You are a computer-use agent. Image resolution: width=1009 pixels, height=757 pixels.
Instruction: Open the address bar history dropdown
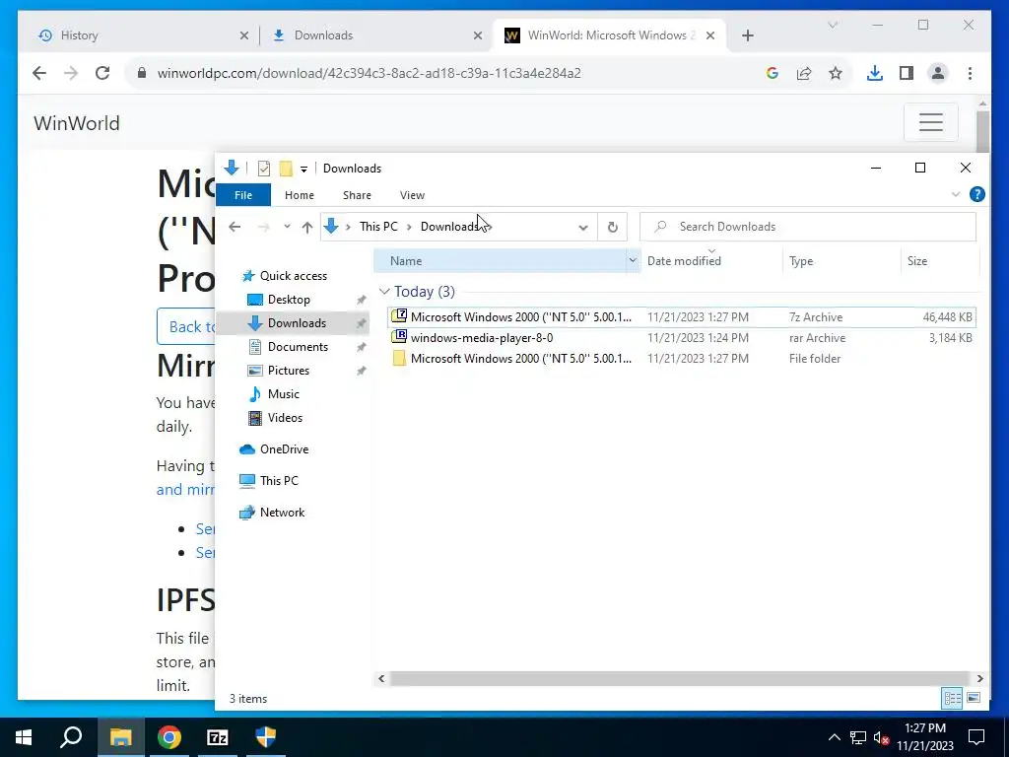click(x=583, y=228)
